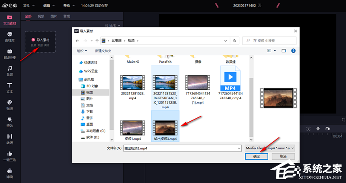Open the 帮助 menu

pyautogui.click(x=69, y=6)
